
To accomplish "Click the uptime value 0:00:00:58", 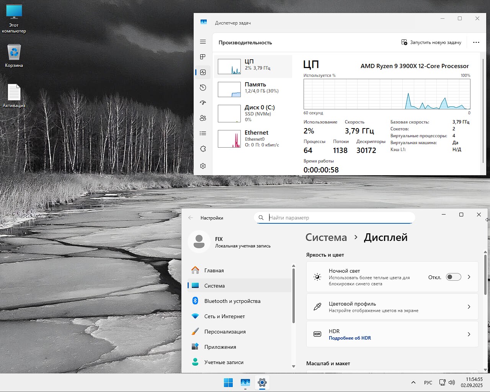I will pyautogui.click(x=321, y=170).
